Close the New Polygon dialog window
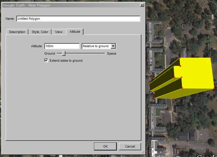Image resolution: width=217 pixels, height=157 pixels. click(142, 5)
